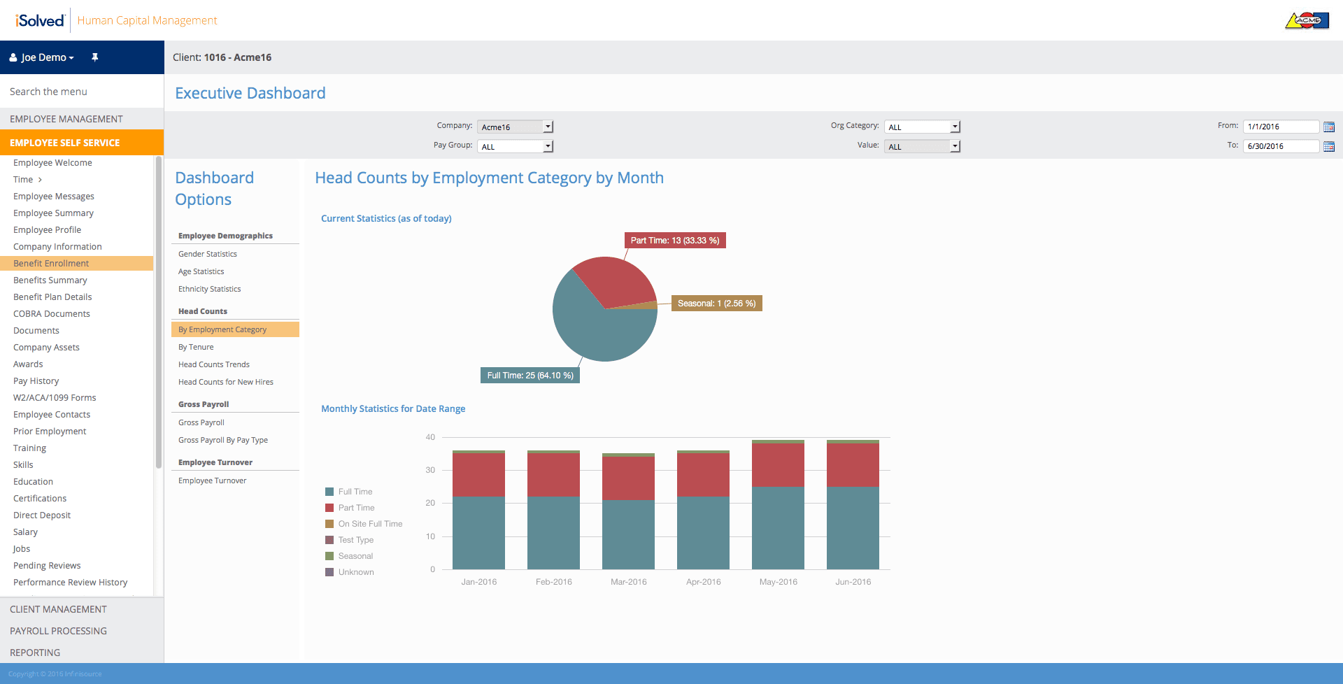This screenshot has width=1343, height=684.
Task: Toggle the Full Time legend series
Action: tap(349, 492)
